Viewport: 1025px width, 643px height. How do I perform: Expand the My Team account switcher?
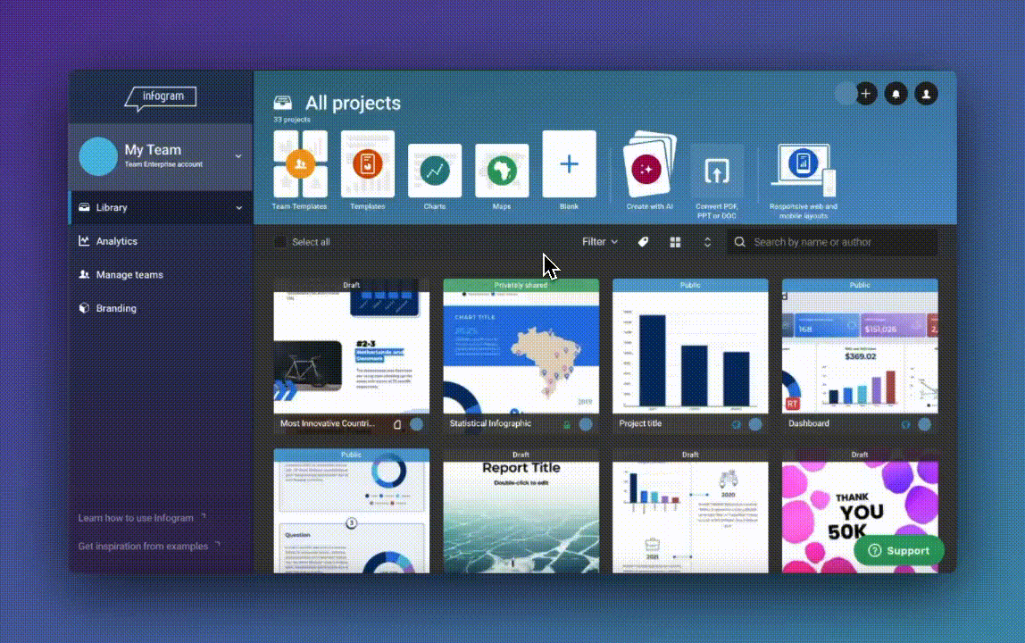[x=238, y=156]
